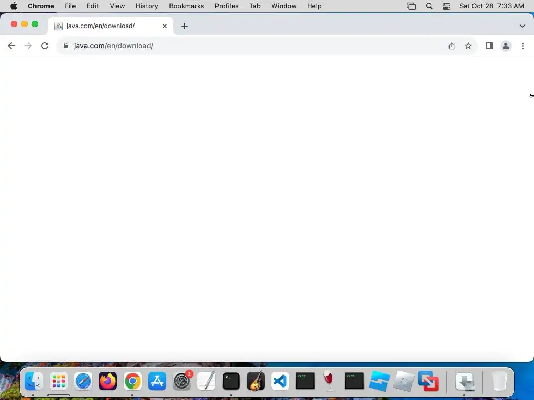Open a new tab with the plus button

point(185,26)
